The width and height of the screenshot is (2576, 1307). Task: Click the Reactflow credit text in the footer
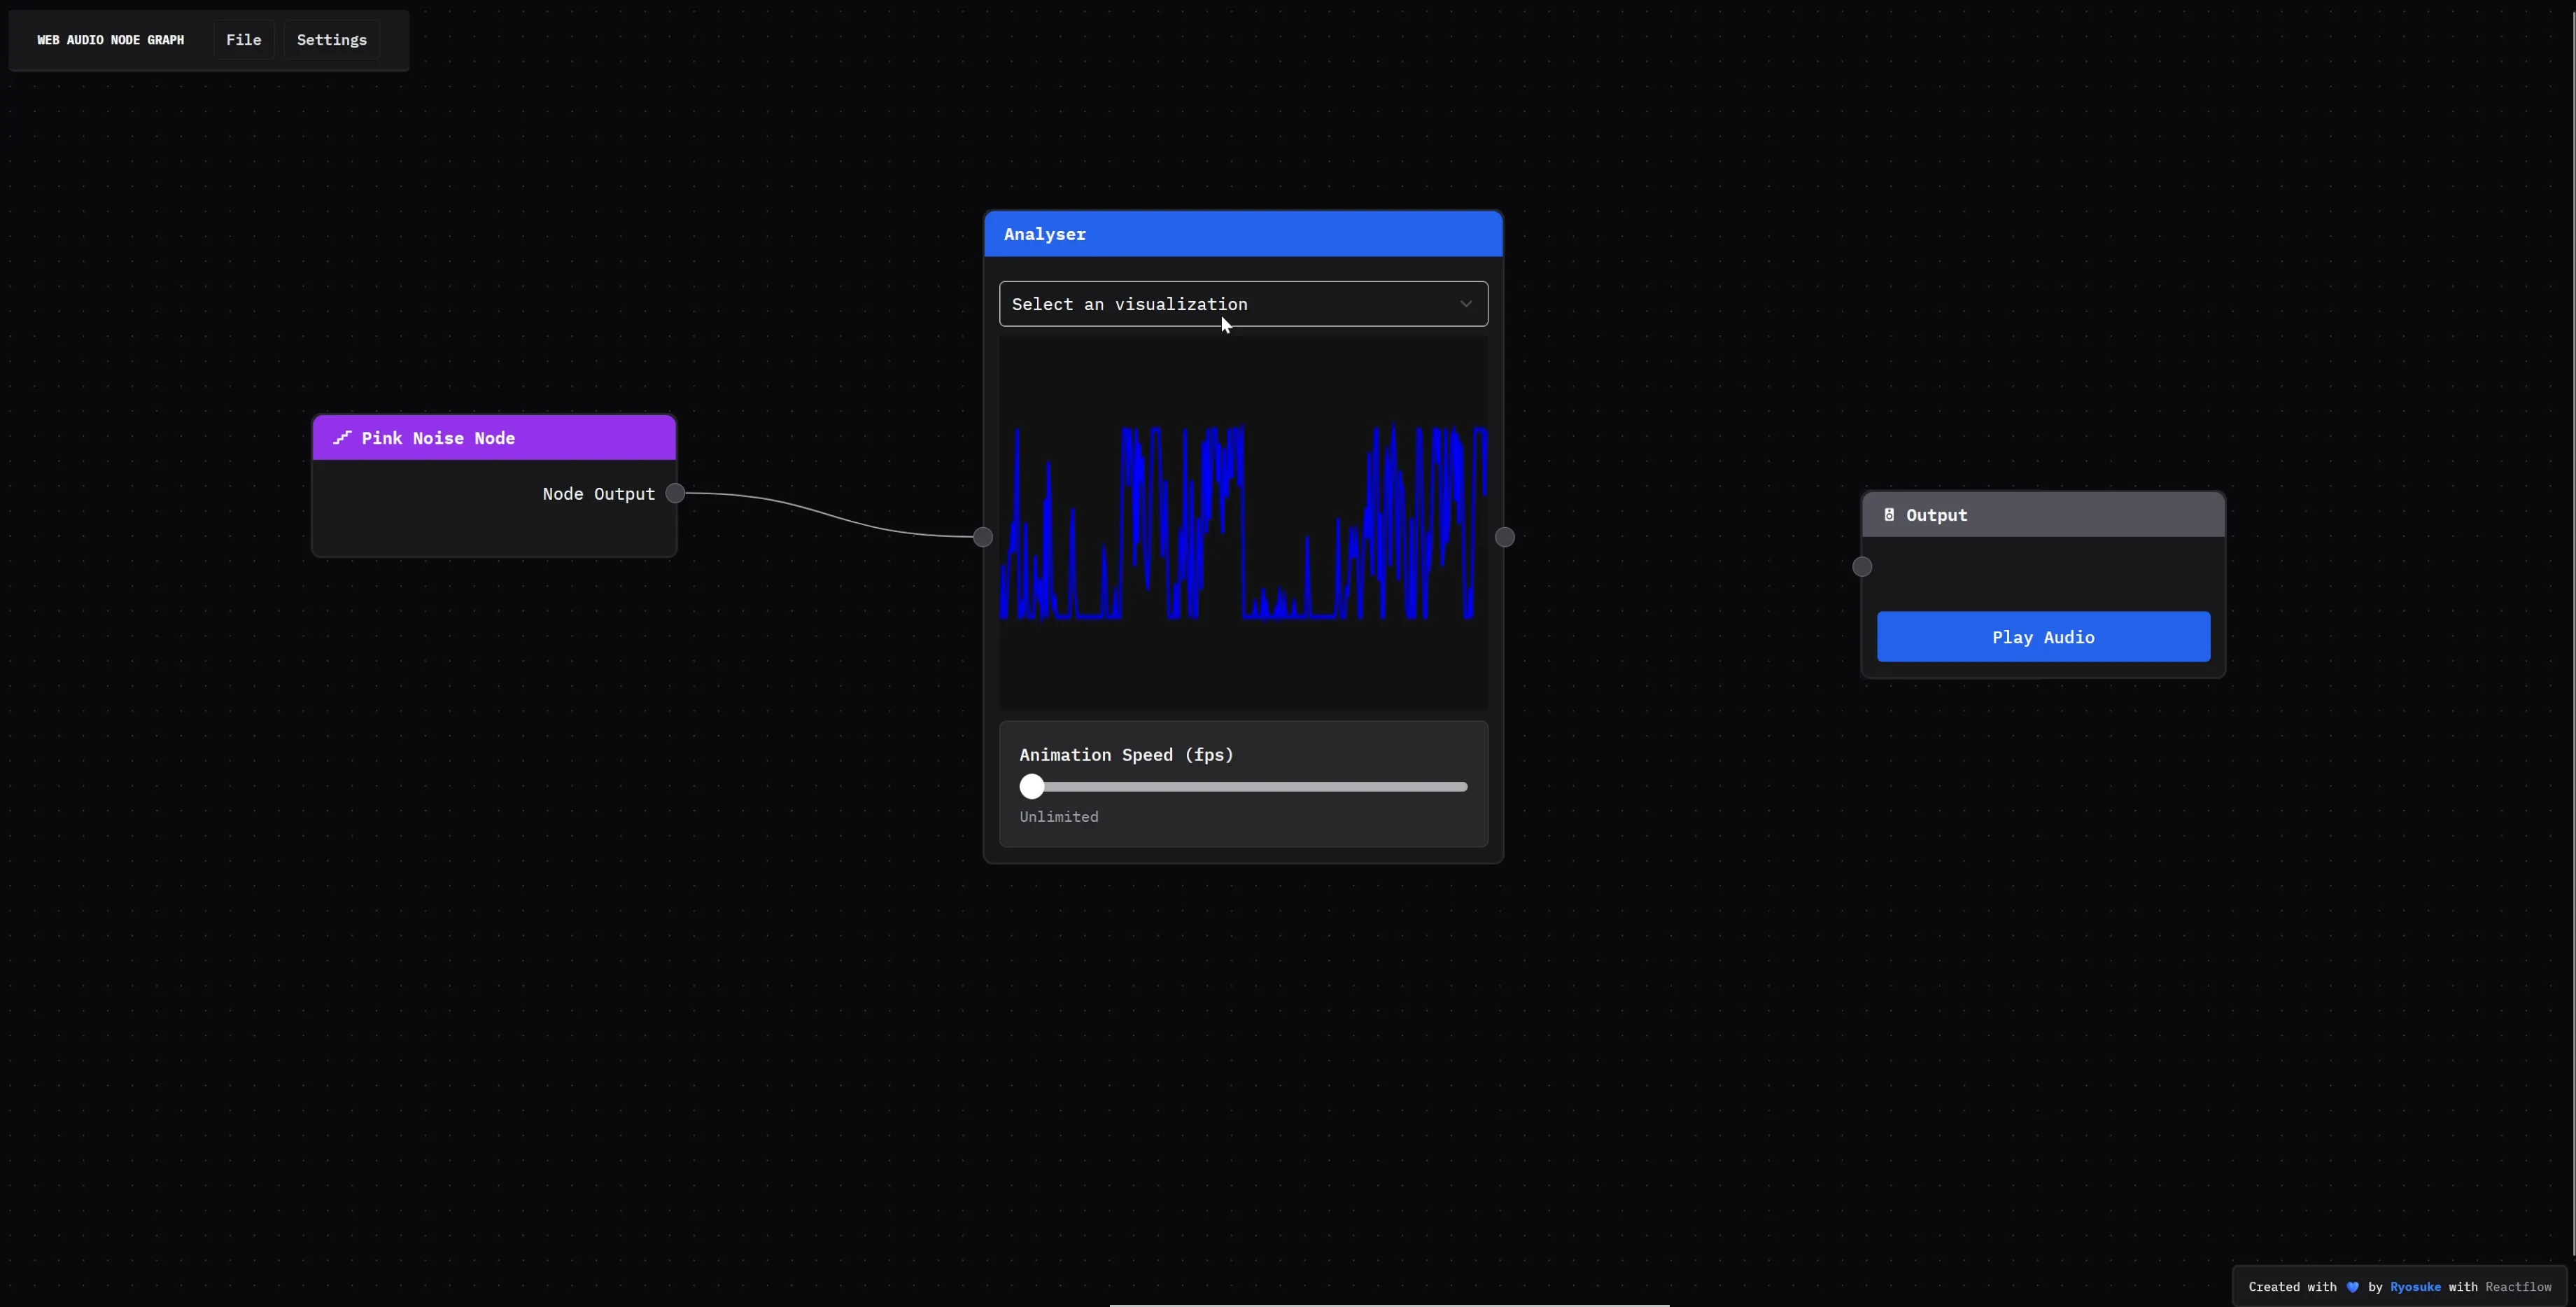tap(2519, 1287)
